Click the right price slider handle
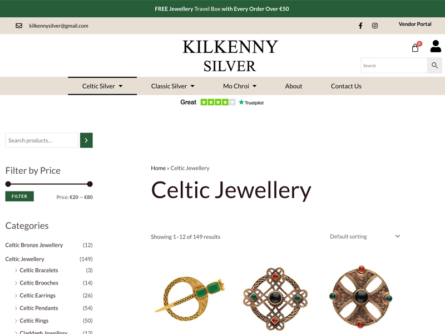The width and height of the screenshot is (445, 334). [x=90, y=184]
